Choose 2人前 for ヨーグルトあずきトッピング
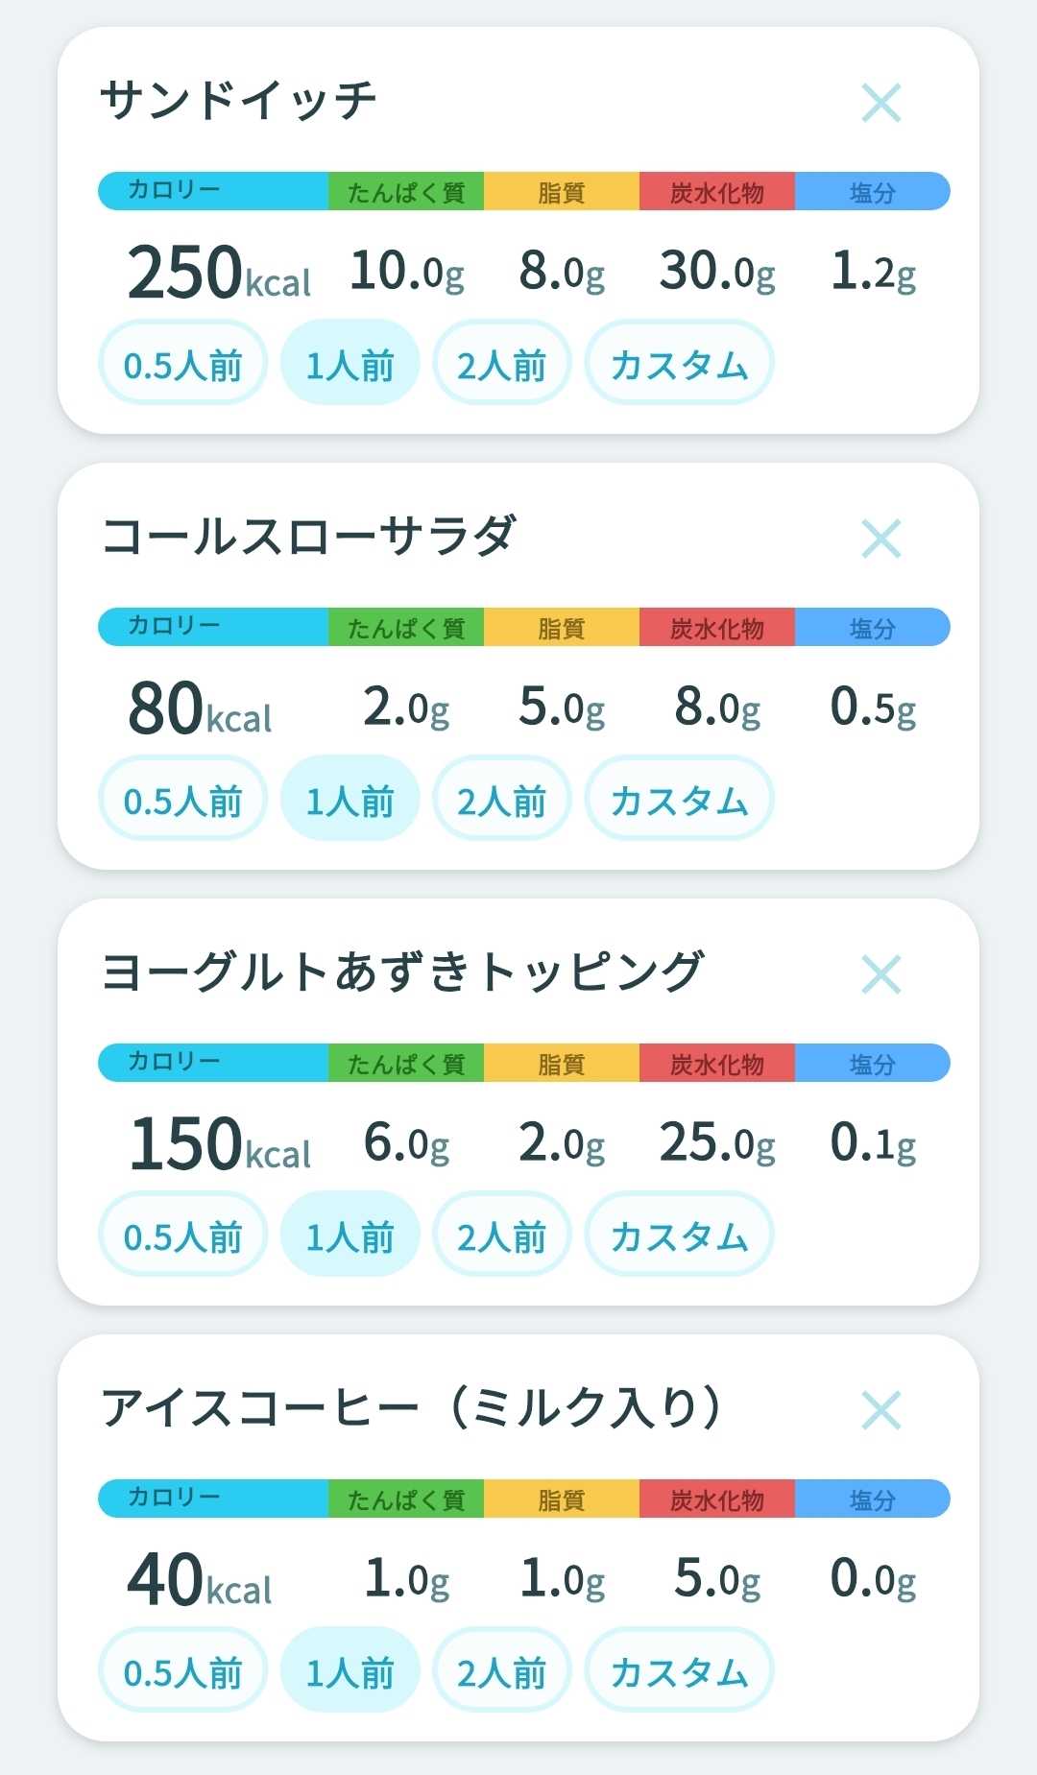The image size is (1037, 1775). pyautogui.click(x=502, y=1235)
